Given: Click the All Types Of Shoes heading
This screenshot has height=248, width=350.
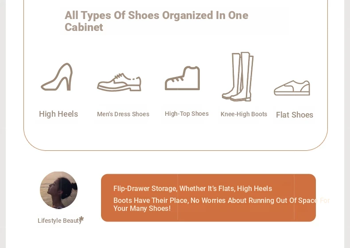Looking at the screenshot, I should pos(156,21).
